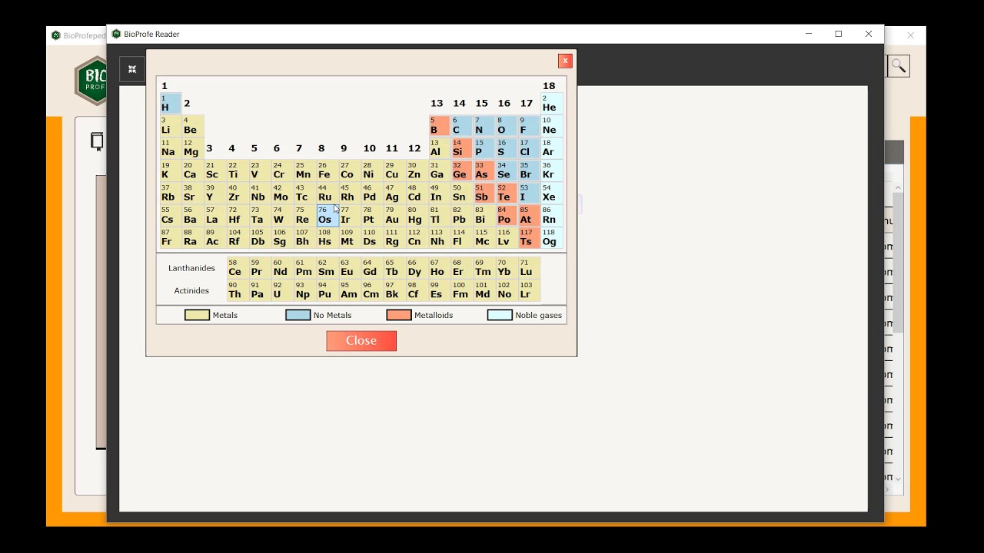Select Sodium (Na) element cell

(x=171, y=148)
